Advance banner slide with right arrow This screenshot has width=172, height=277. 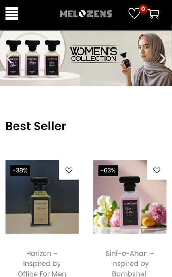(x=163, y=59)
